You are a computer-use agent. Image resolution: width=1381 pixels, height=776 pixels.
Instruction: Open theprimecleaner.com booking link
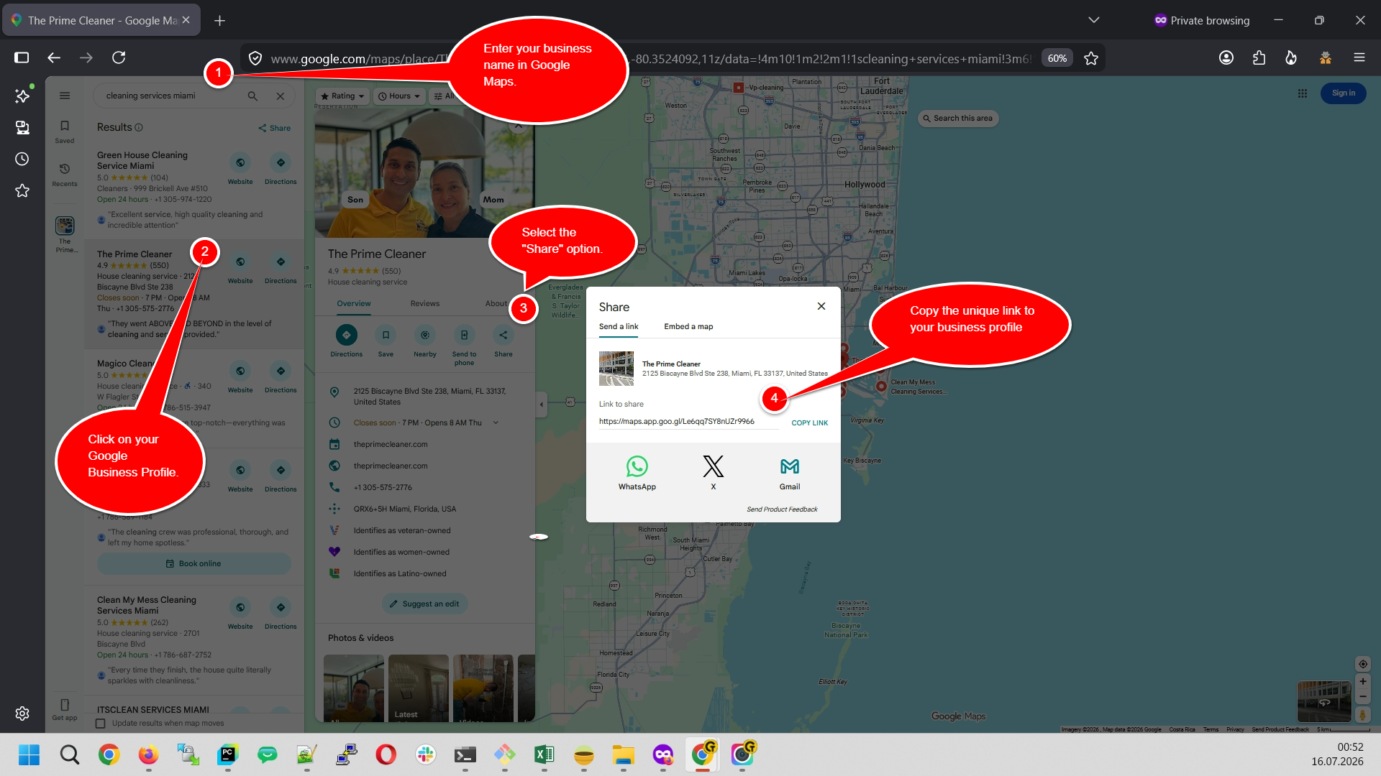click(391, 445)
